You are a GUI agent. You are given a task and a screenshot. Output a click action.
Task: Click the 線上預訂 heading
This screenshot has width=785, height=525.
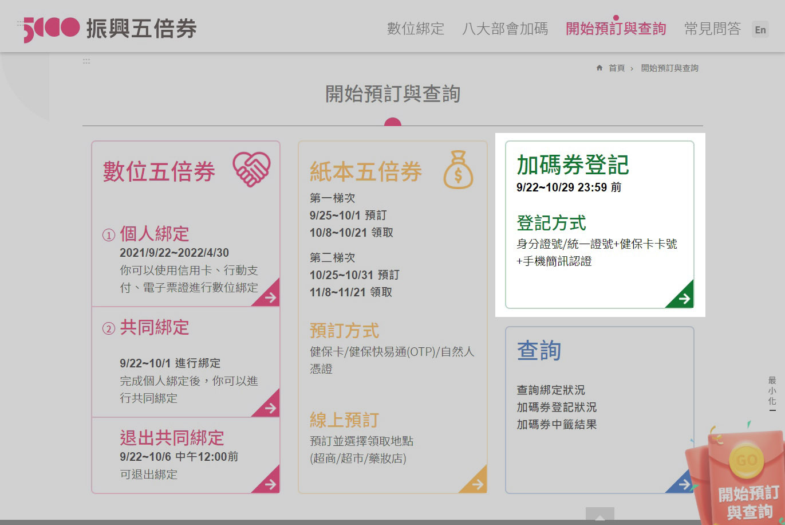point(344,420)
